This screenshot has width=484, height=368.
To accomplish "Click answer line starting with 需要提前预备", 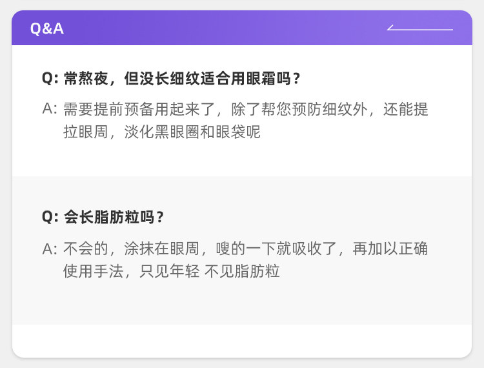I will click(x=245, y=109).
